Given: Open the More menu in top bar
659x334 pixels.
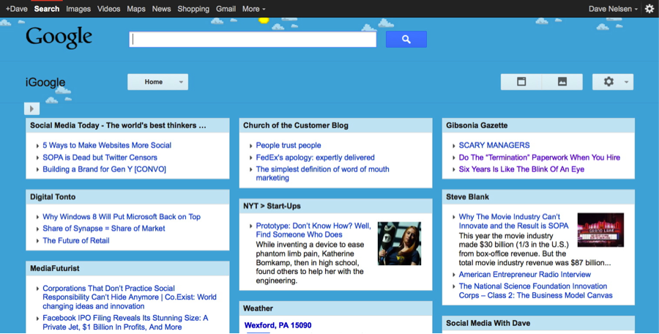Looking at the screenshot, I should tap(253, 9).
